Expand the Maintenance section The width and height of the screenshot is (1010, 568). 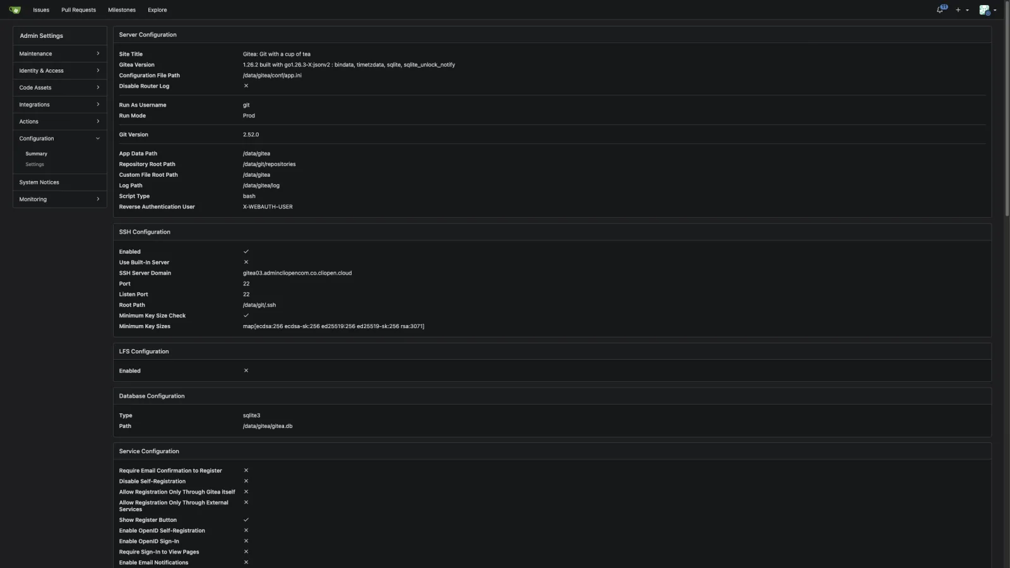coord(59,54)
